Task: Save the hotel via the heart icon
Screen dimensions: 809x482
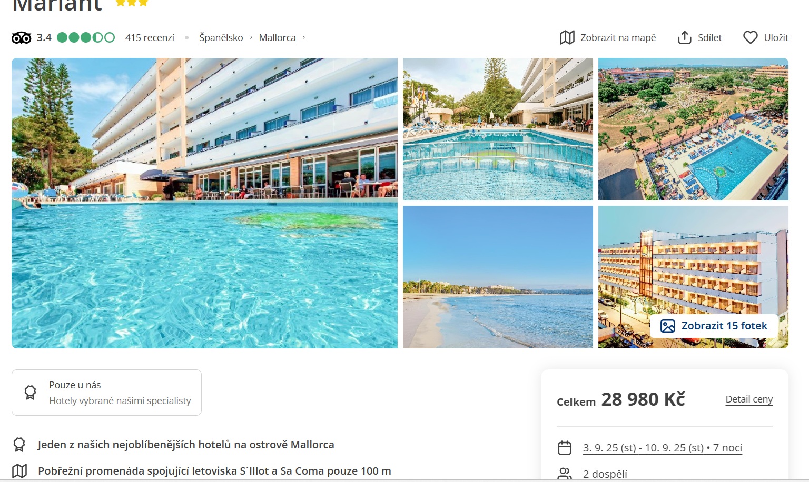Action: tap(750, 37)
